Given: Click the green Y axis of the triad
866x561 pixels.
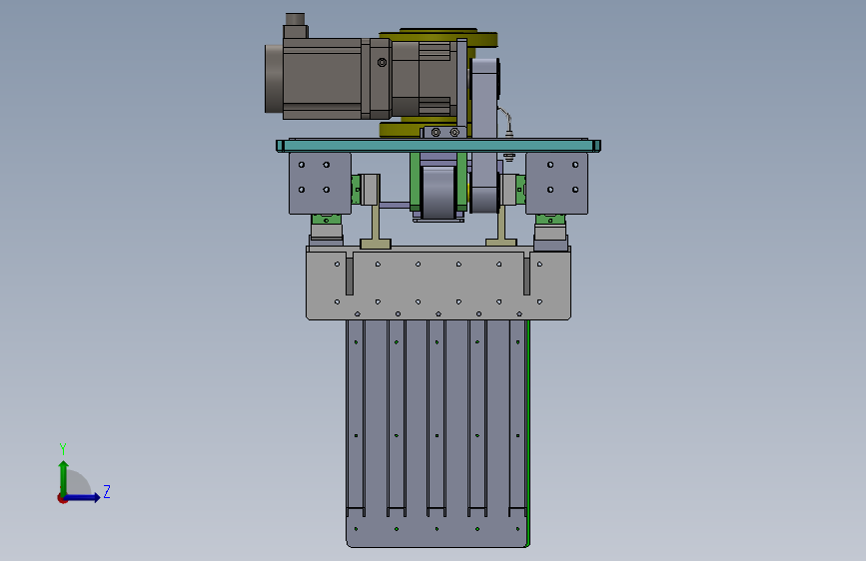Looking at the screenshot, I should click(x=64, y=477).
